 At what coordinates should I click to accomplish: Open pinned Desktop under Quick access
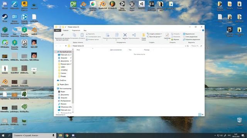point(64,55)
